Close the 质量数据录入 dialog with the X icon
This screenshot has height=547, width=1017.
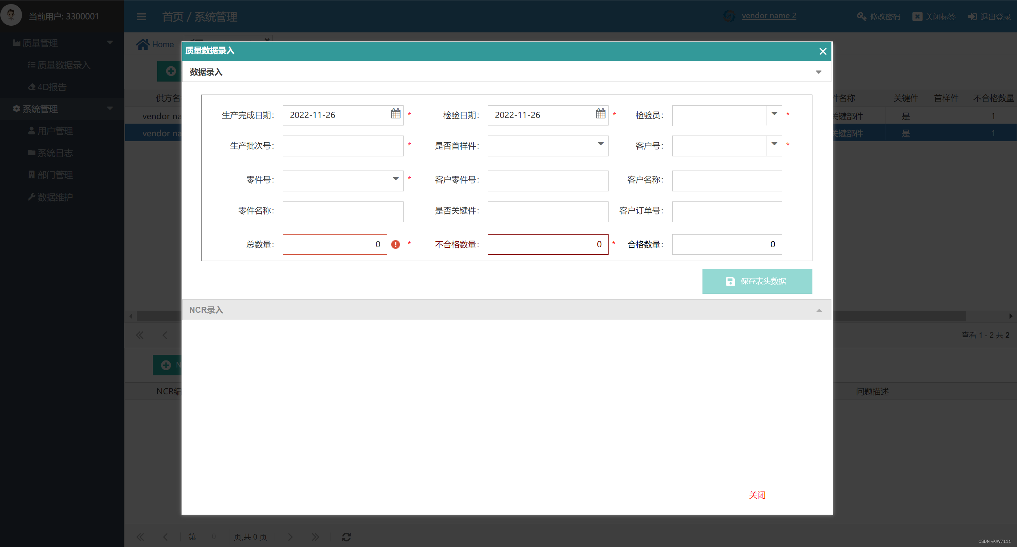point(823,51)
